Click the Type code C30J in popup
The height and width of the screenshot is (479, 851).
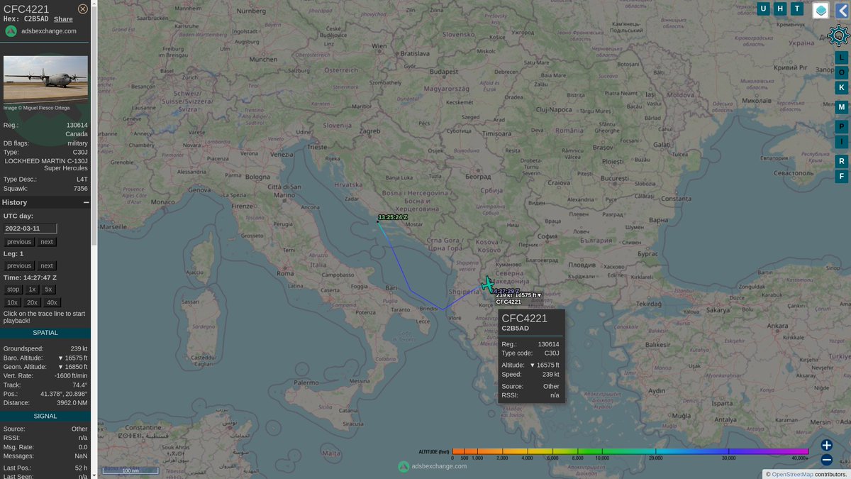[552, 353]
